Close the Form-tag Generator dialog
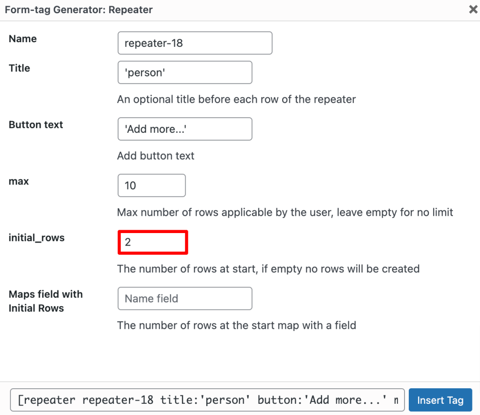480x415 pixels. click(x=473, y=9)
